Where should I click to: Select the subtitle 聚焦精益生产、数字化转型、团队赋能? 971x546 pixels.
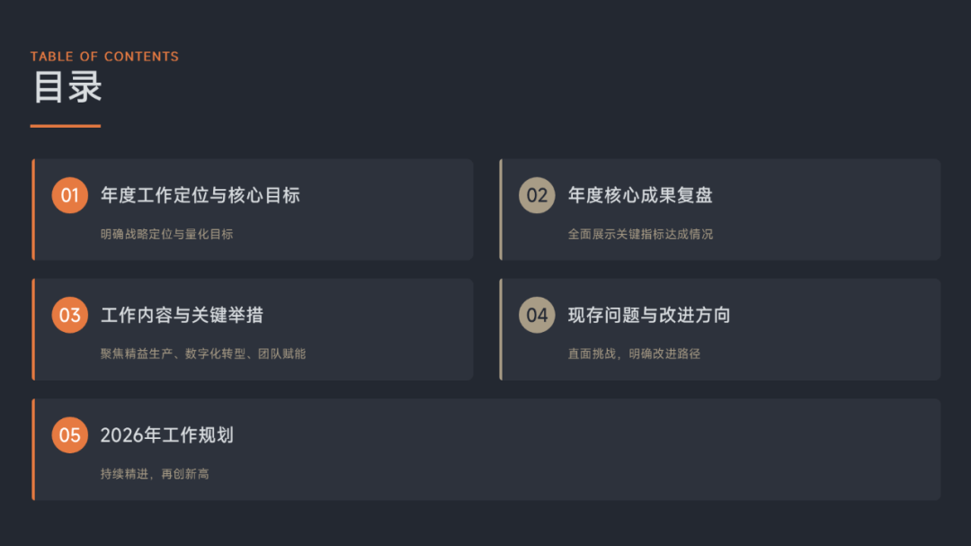tap(203, 354)
